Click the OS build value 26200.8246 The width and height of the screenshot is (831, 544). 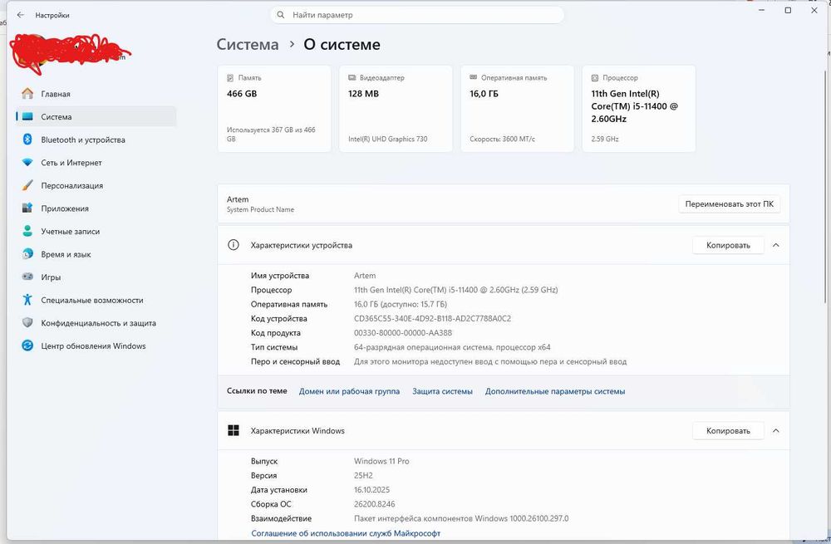point(374,504)
